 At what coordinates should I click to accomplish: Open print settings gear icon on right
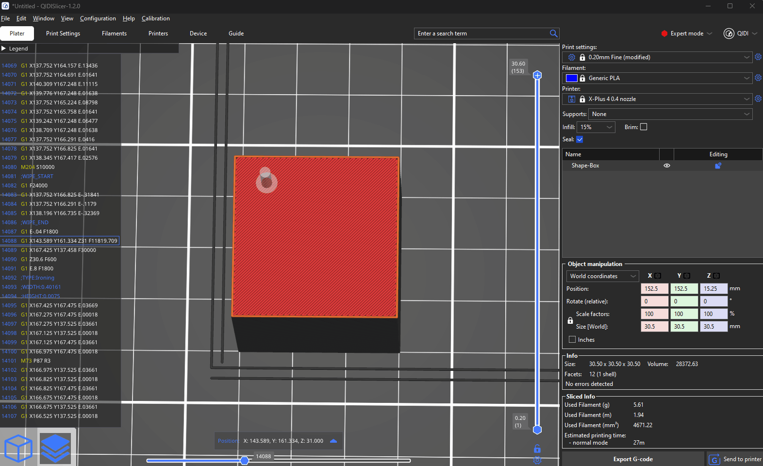click(x=758, y=57)
